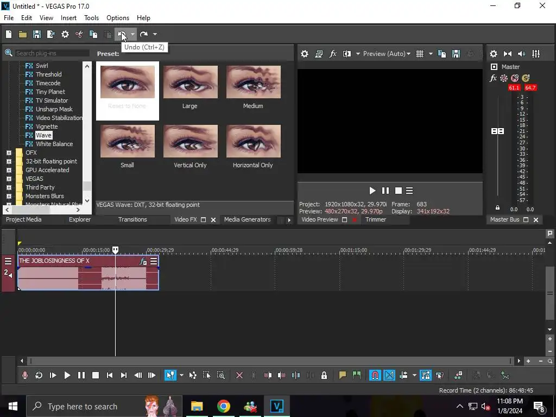Open the Redo history dropdown arrow
Image resolution: width=556 pixels, height=417 pixels.
click(x=155, y=34)
